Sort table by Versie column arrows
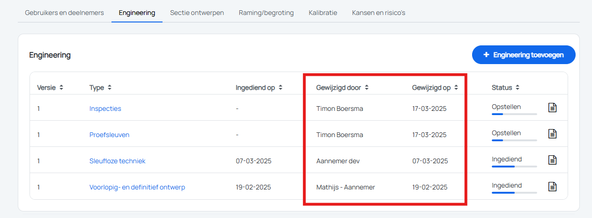Screen dimensions: 592x218 tap(61, 87)
